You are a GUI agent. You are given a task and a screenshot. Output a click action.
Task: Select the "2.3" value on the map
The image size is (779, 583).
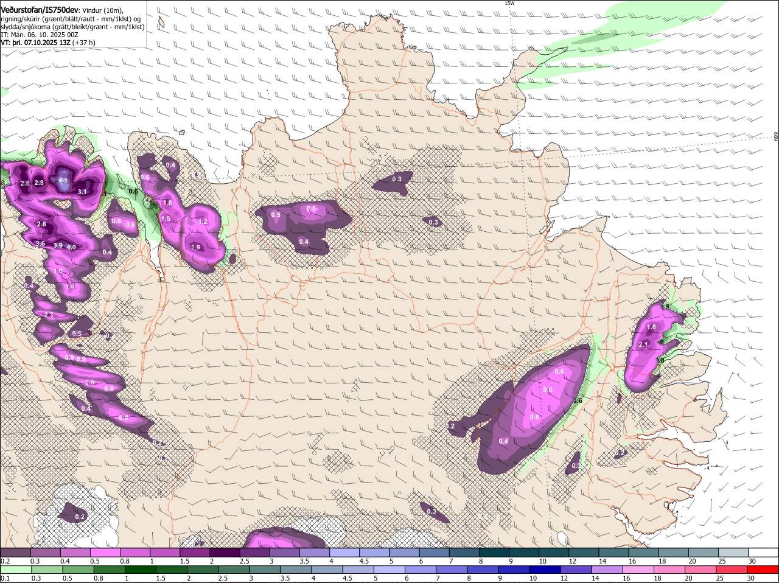(49, 315)
